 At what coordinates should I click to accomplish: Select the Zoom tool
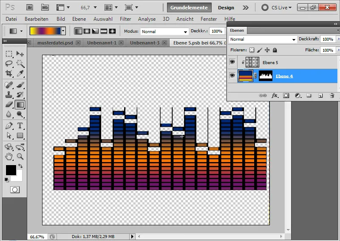pos(20,156)
